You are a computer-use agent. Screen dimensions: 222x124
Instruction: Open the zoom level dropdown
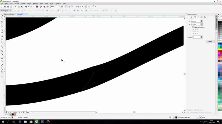tap(59, 7)
